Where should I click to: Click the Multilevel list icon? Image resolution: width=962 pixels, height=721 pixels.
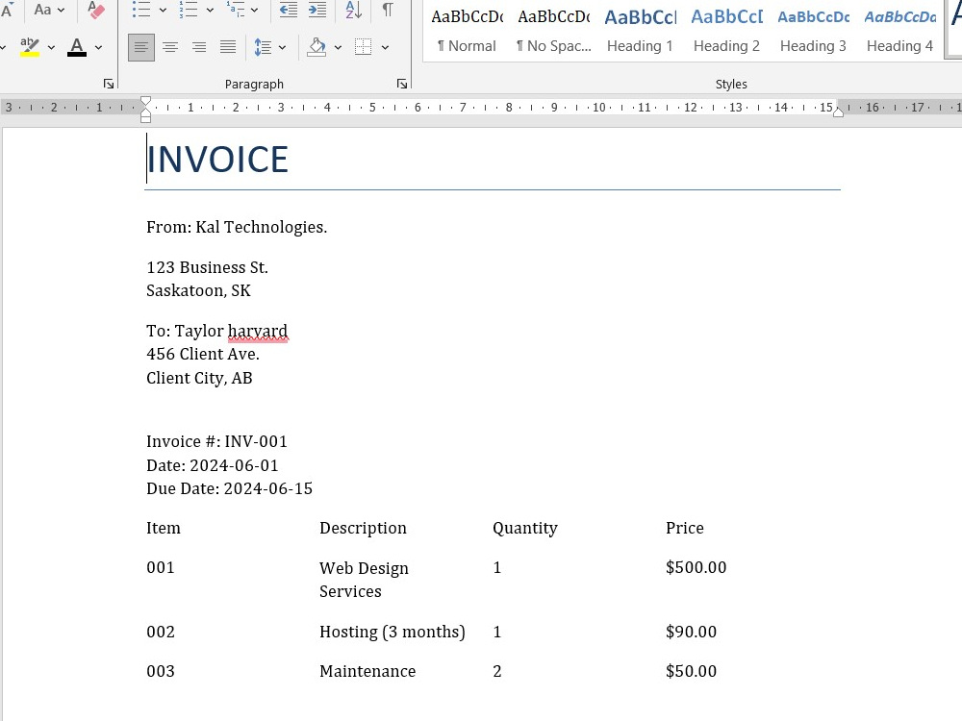(x=236, y=10)
